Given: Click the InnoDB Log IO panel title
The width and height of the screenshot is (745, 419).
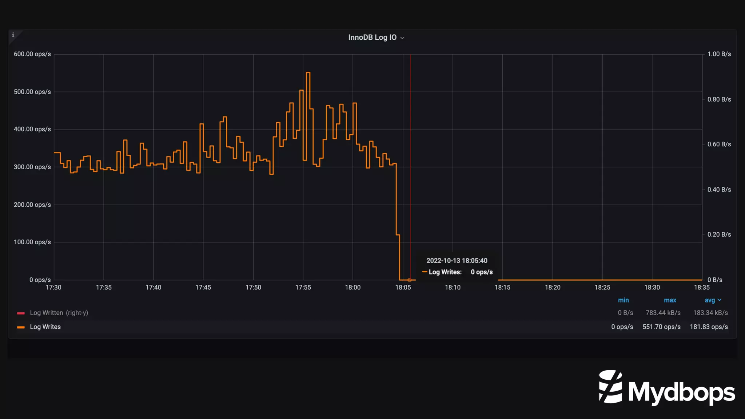Looking at the screenshot, I should pos(372,37).
